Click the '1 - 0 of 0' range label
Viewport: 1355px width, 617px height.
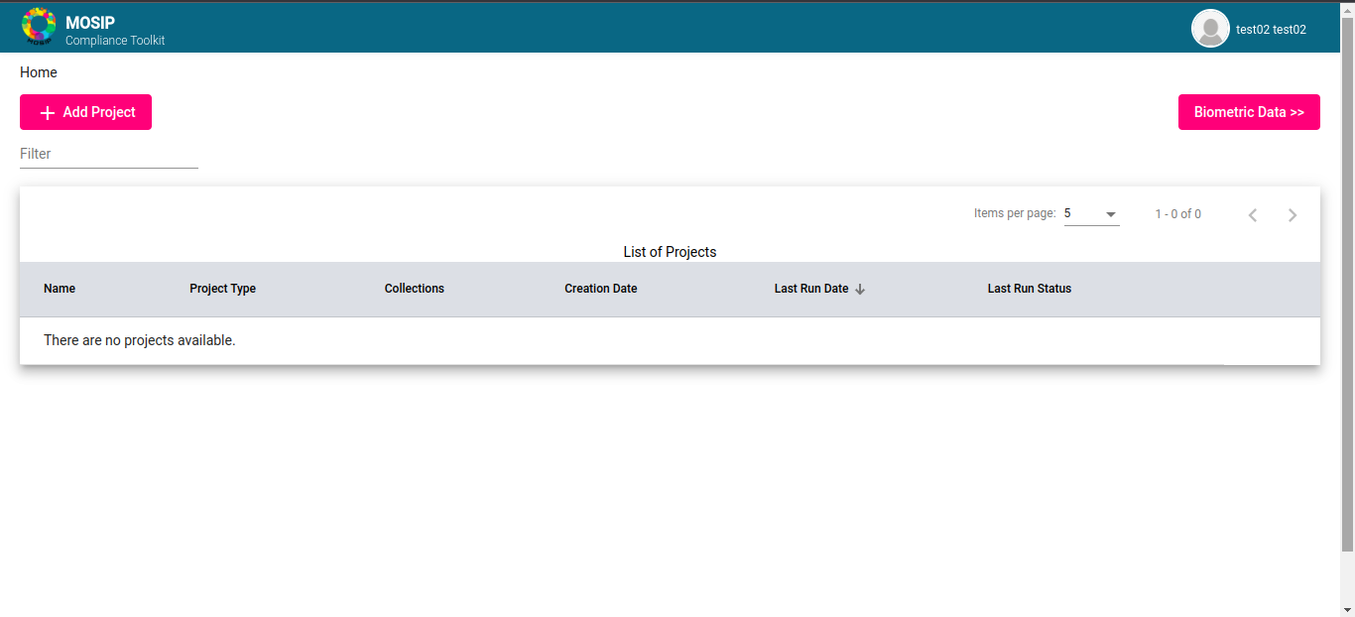[x=1178, y=214]
